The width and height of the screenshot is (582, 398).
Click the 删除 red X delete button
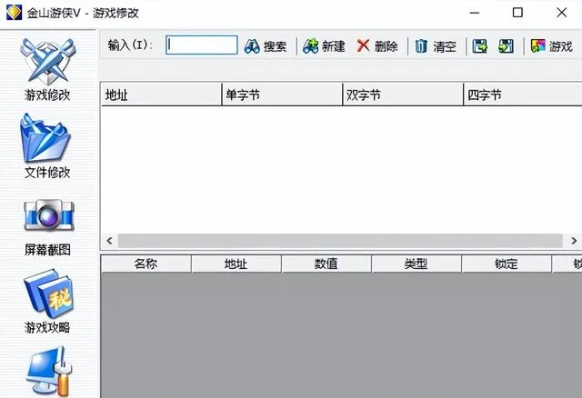click(x=377, y=46)
